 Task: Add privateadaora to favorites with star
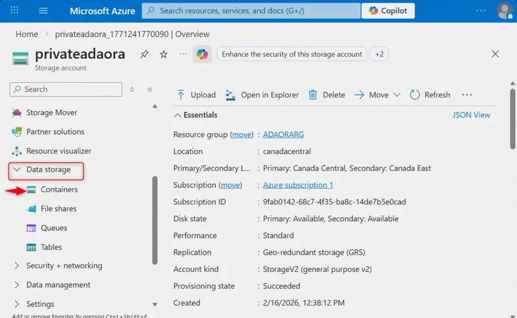(164, 54)
